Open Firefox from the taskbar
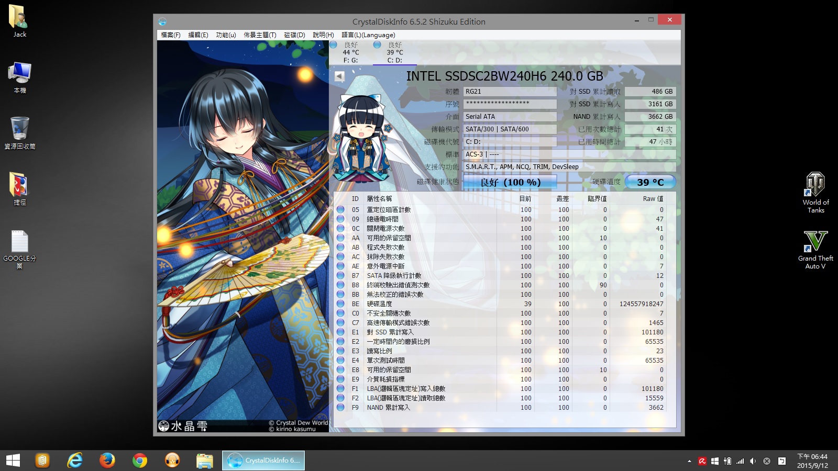 point(107,461)
